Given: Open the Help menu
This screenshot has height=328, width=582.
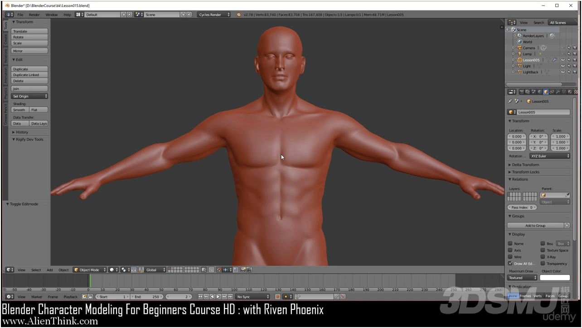Looking at the screenshot, I should point(67,14).
